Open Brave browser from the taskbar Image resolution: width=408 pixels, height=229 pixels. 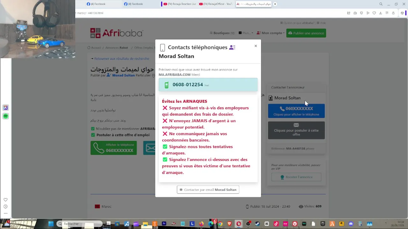(229, 224)
